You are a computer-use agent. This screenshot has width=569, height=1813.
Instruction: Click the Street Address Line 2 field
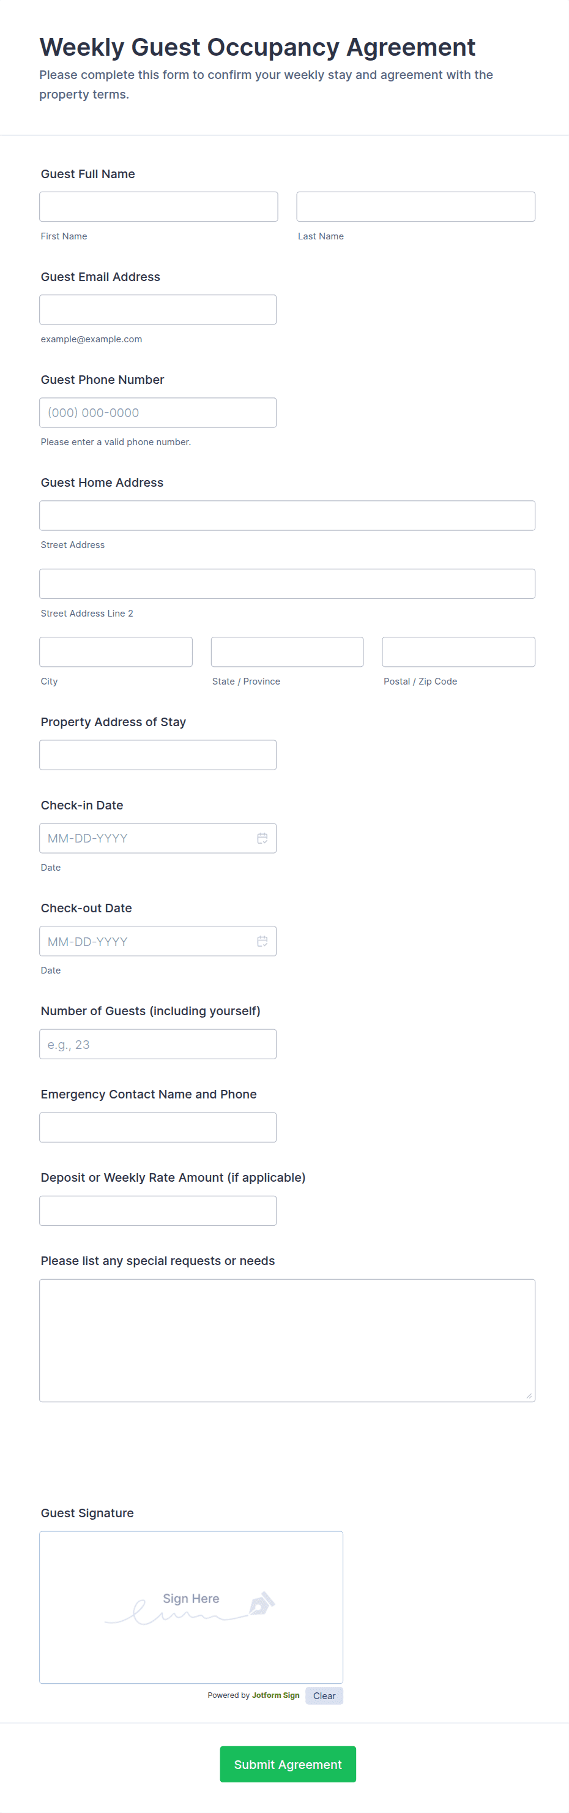[287, 584]
